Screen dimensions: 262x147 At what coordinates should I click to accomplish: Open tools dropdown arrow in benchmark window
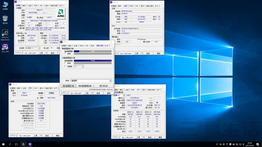92,93
